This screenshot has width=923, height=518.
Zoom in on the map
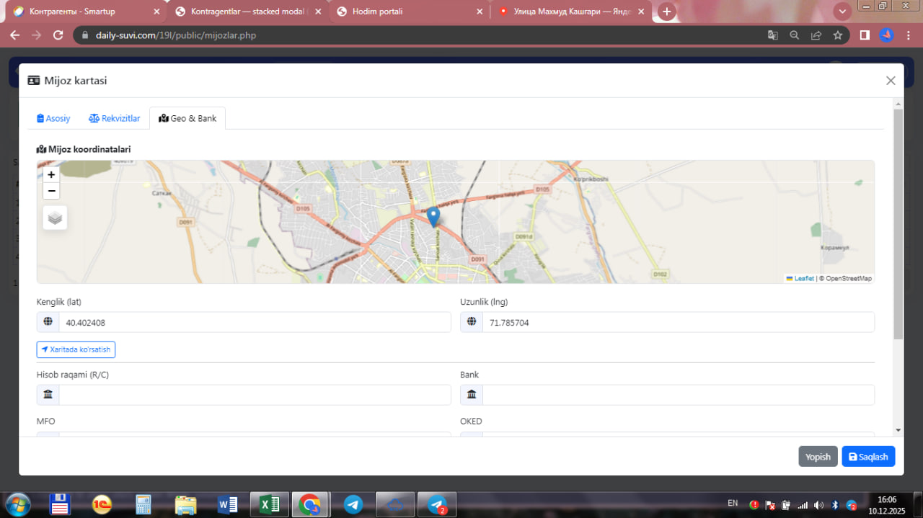51,174
